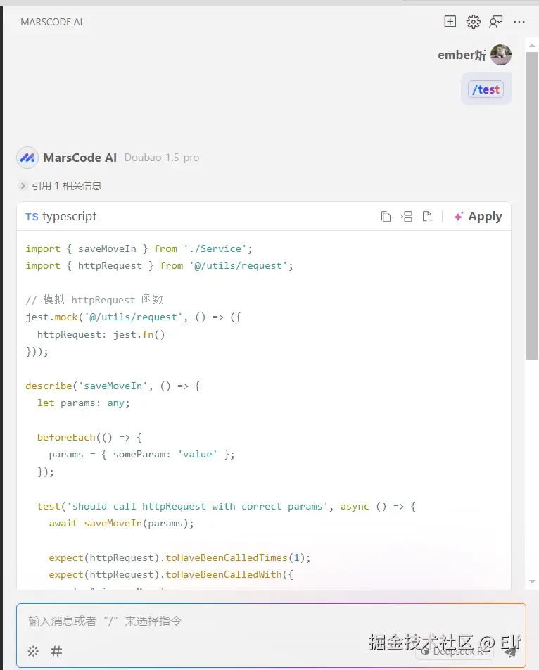
Task: Click the /test command tag
Action: (x=486, y=89)
